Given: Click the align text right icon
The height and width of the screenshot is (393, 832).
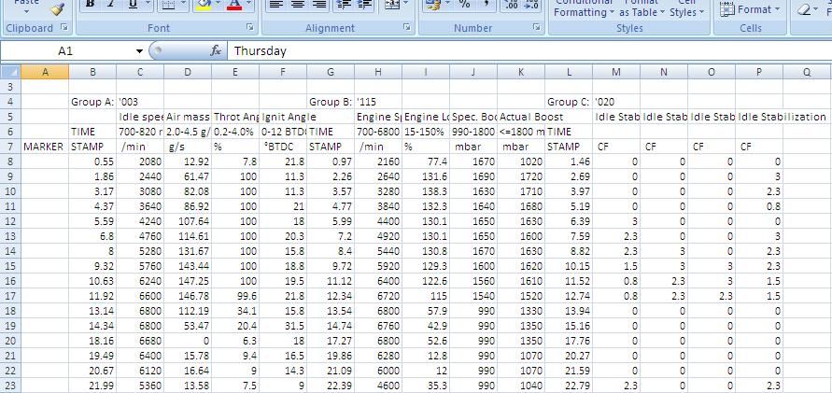Looking at the screenshot, I should click(319, 5).
